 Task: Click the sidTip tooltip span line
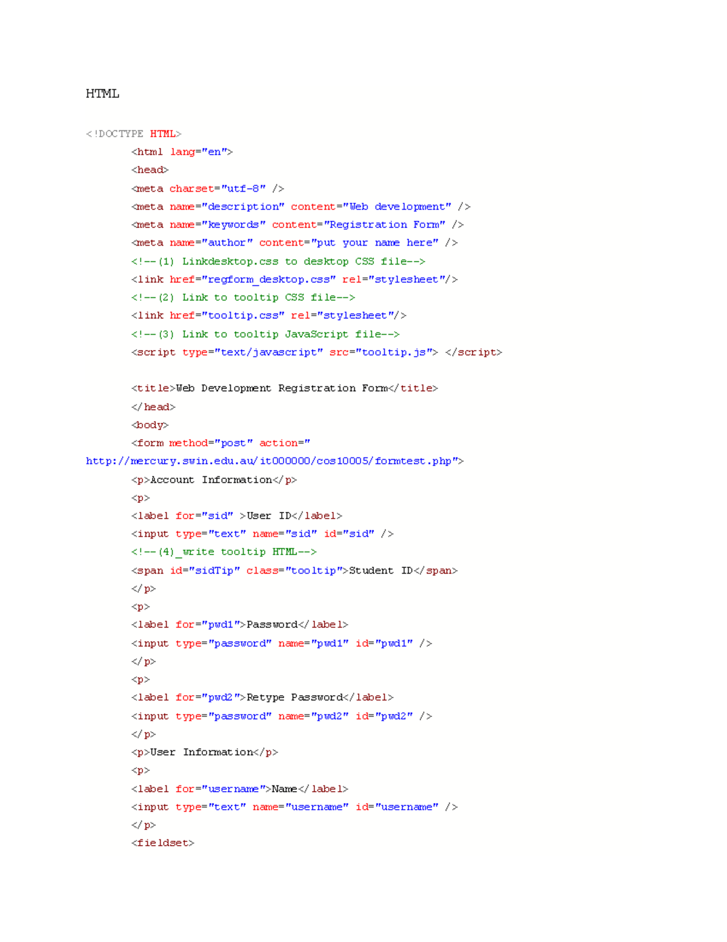click(294, 570)
